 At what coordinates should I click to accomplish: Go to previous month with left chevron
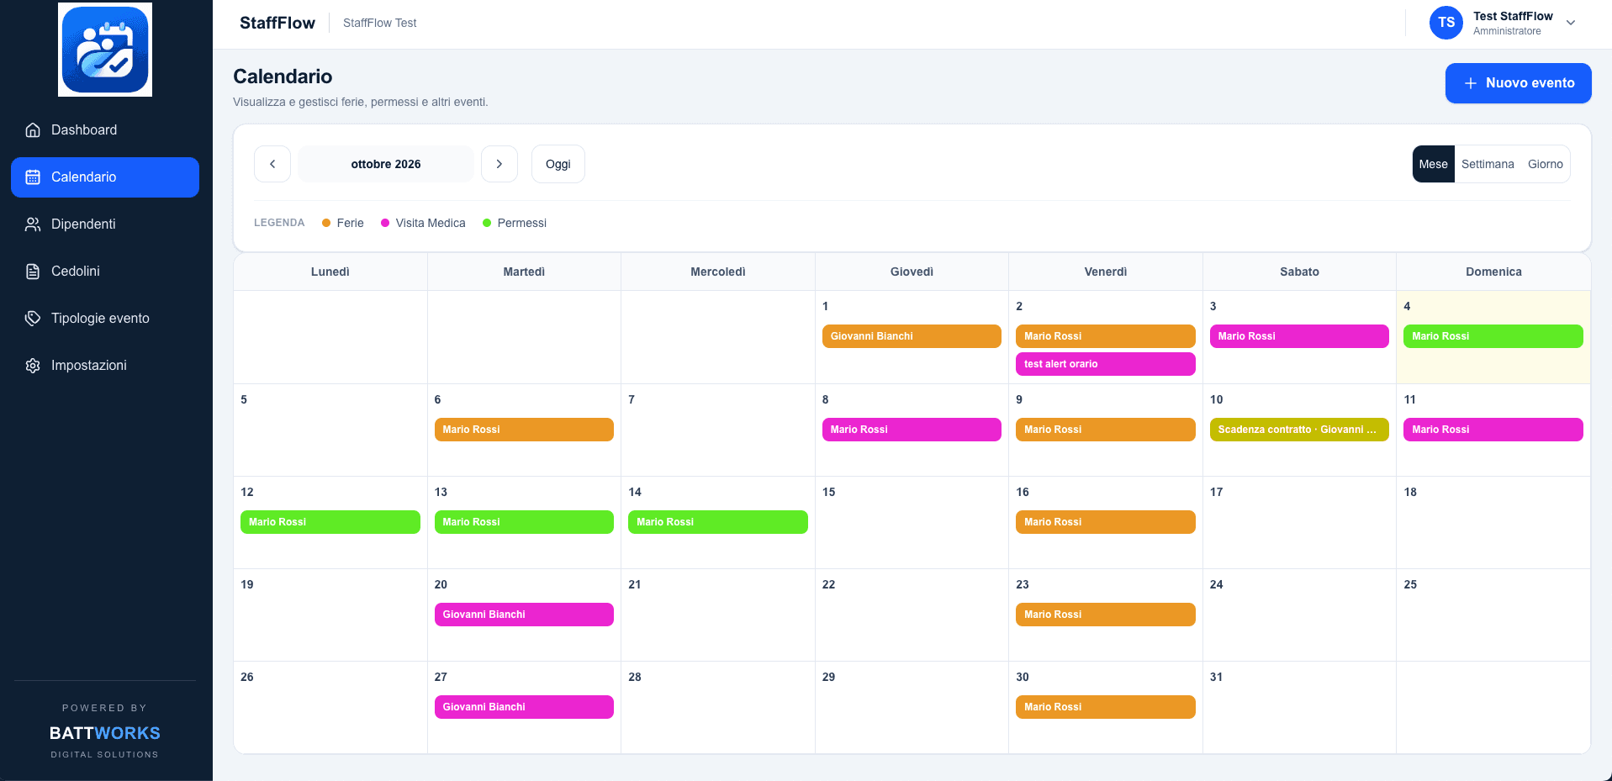click(x=272, y=164)
